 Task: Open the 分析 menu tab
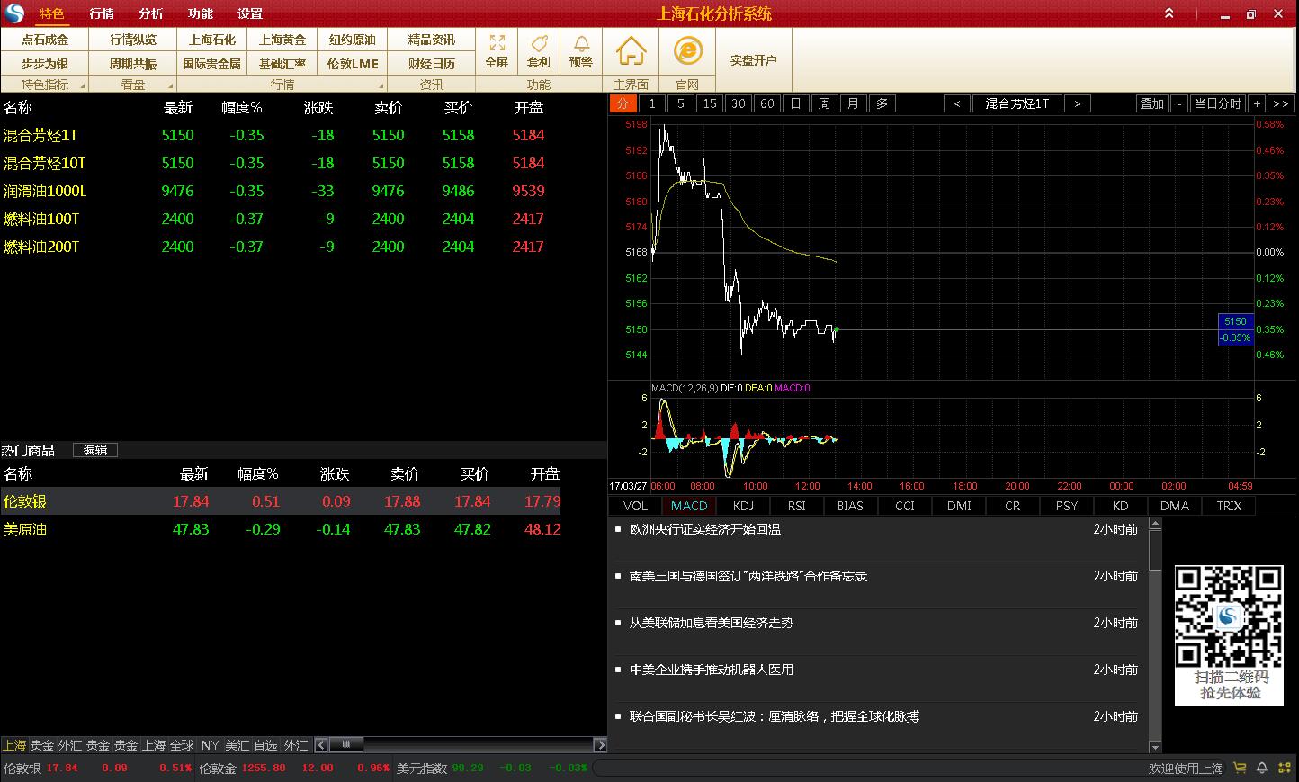(x=151, y=13)
